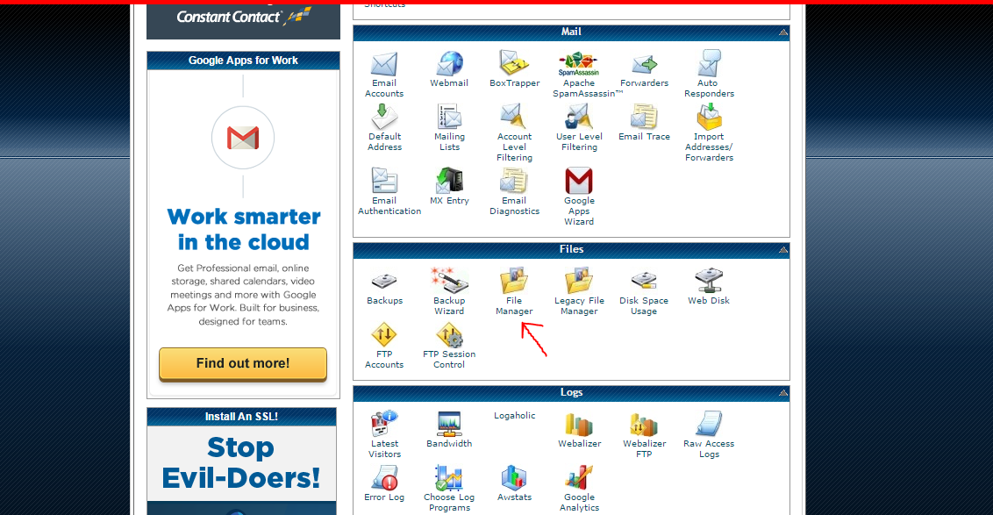Open Error Log
This screenshot has width=993, height=515.
383,483
